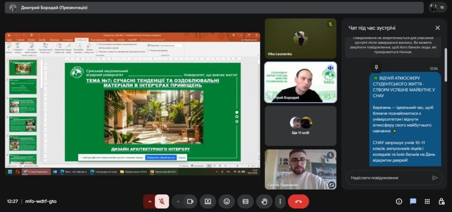
Task: Toggle the chat panel icon
Action: tap(413, 201)
